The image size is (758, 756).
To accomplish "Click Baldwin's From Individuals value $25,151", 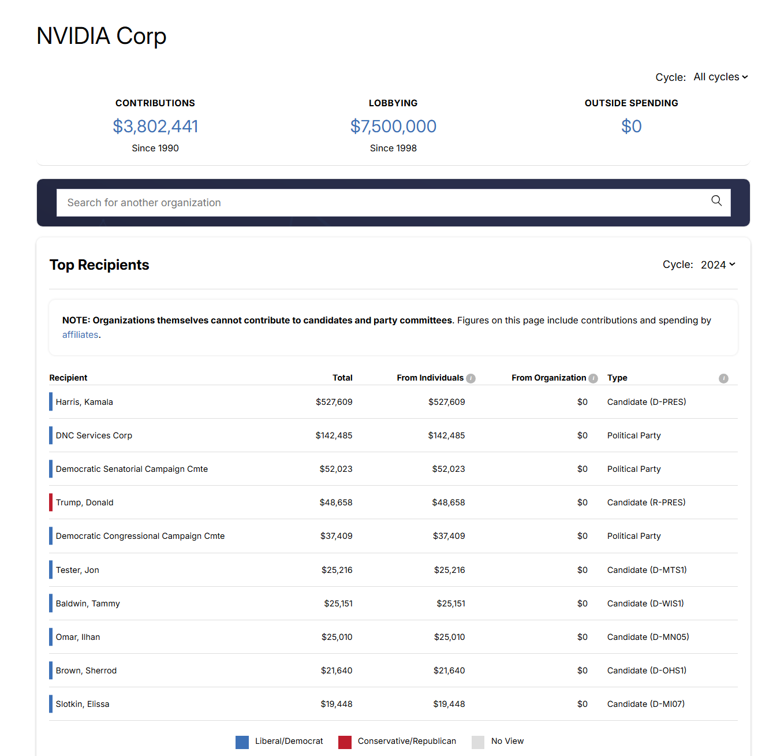I will (451, 604).
